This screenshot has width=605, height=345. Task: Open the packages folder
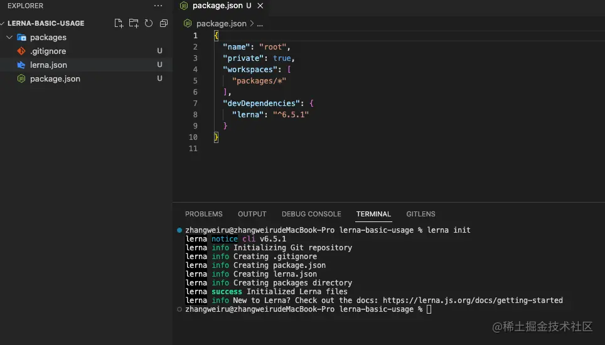[48, 38]
